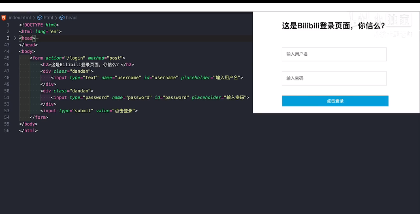This screenshot has height=214, width=420.
Task: Click value="点击登录" on line 53
Action: tap(115, 111)
